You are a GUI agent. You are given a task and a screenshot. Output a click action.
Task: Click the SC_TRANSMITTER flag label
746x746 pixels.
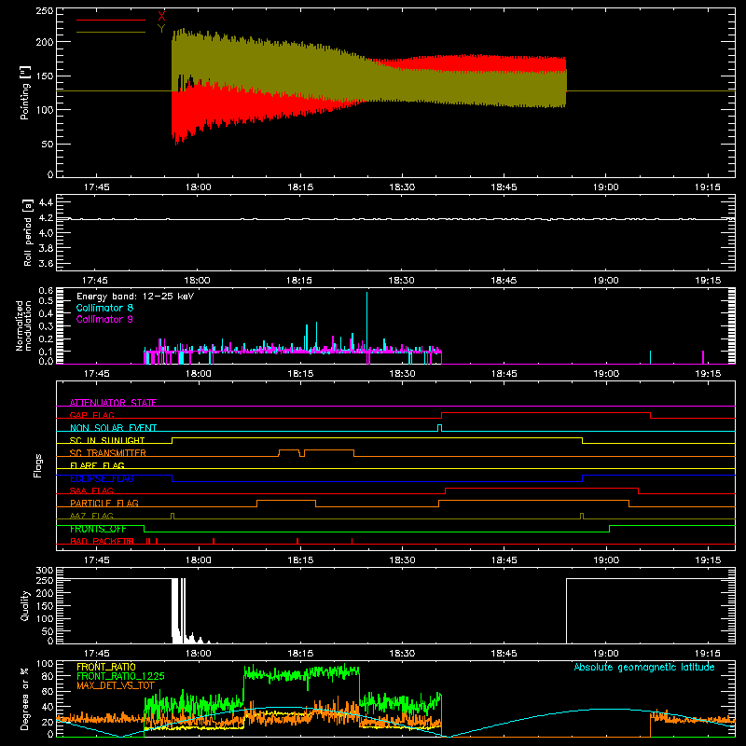108,453
